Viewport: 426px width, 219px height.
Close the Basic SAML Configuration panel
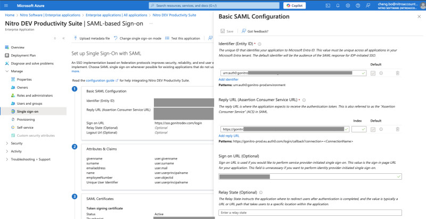click(x=419, y=16)
